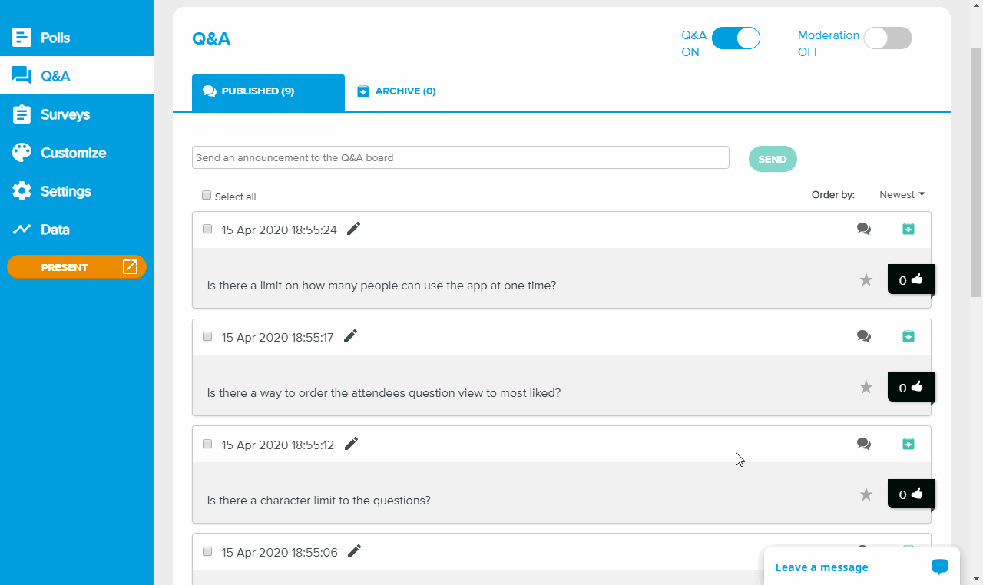Check the Select all checkbox
The height and width of the screenshot is (585, 983).
coord(207,195)
